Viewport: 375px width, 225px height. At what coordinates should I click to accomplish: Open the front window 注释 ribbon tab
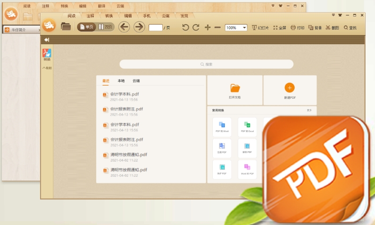[x=91, y=16]
